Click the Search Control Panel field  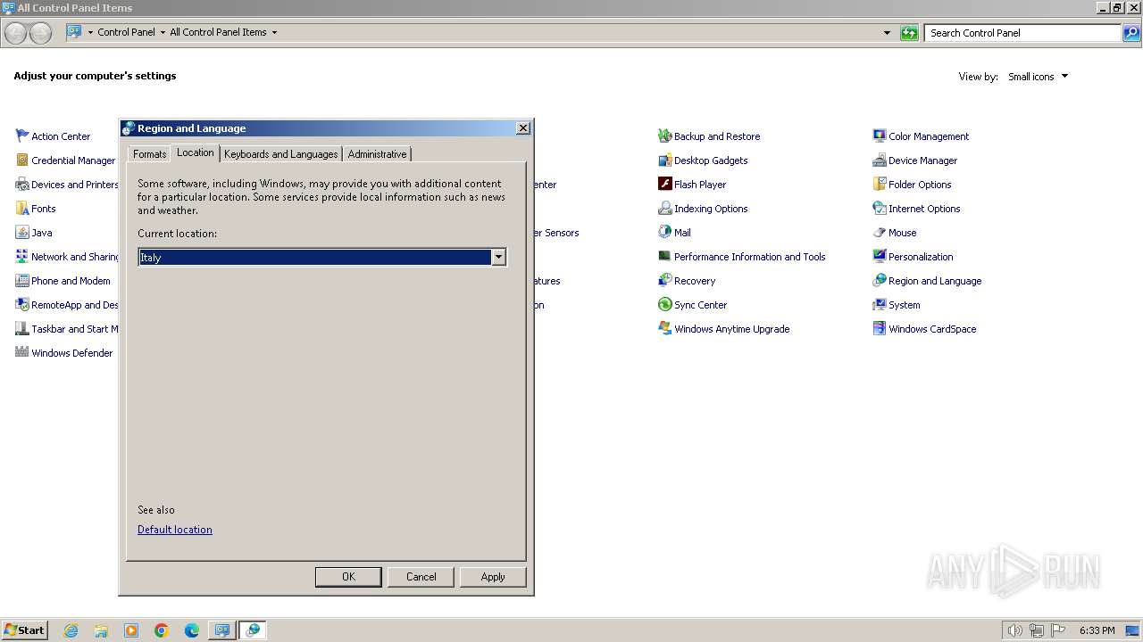(1022, 33)
